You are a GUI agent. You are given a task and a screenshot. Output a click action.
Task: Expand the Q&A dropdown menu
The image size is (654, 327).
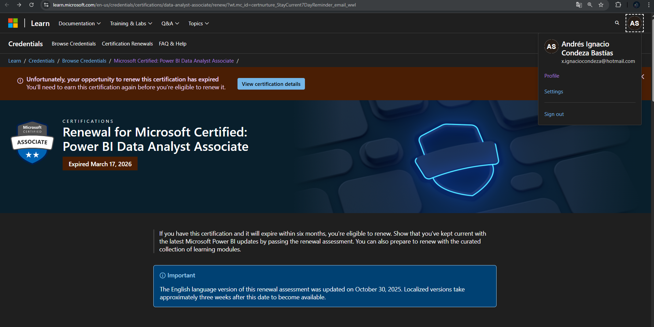pyautogui.click(x=170, y=23)
